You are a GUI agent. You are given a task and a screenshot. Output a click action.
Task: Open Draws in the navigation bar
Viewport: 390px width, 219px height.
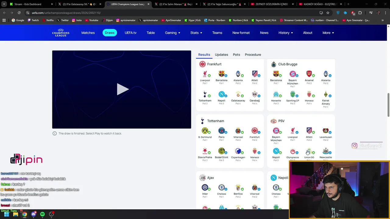110,33
